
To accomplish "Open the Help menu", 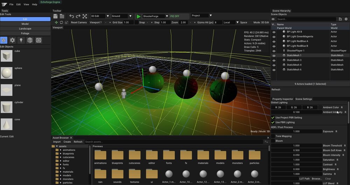I will point(35,5).
